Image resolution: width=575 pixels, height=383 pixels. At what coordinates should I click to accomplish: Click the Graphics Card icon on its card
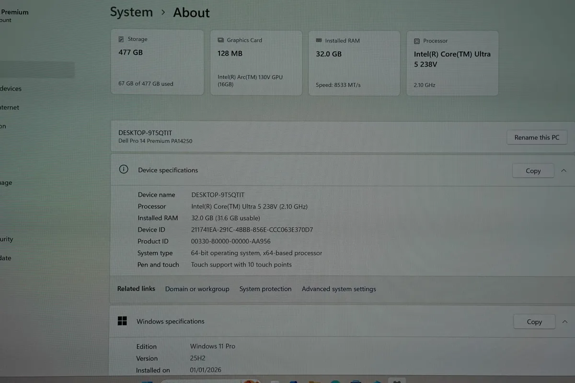[220, 40]
